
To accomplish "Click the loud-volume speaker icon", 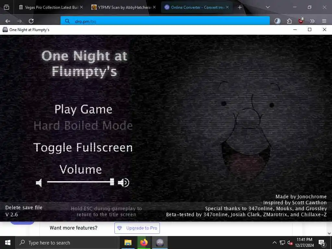I will tap(124, 183).
